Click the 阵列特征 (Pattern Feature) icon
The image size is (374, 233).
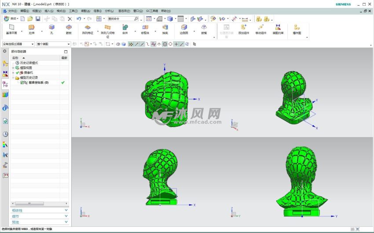87,28
